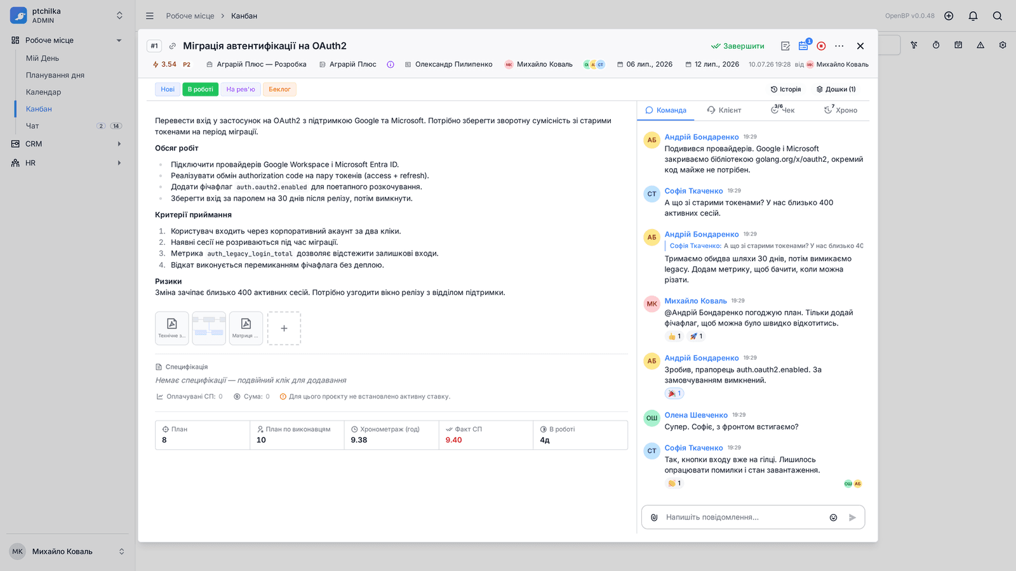1016x571 pixels.
Task: Click the info icon next to Аграрій Плюс
Action: [x=391, y=64]
